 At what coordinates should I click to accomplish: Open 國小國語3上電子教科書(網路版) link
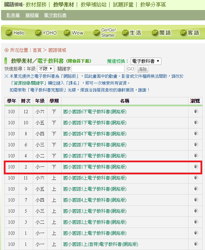tap(95, 211)
